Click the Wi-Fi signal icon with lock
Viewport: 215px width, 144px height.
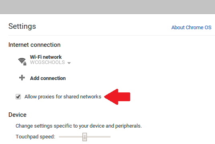coord(22,61)
